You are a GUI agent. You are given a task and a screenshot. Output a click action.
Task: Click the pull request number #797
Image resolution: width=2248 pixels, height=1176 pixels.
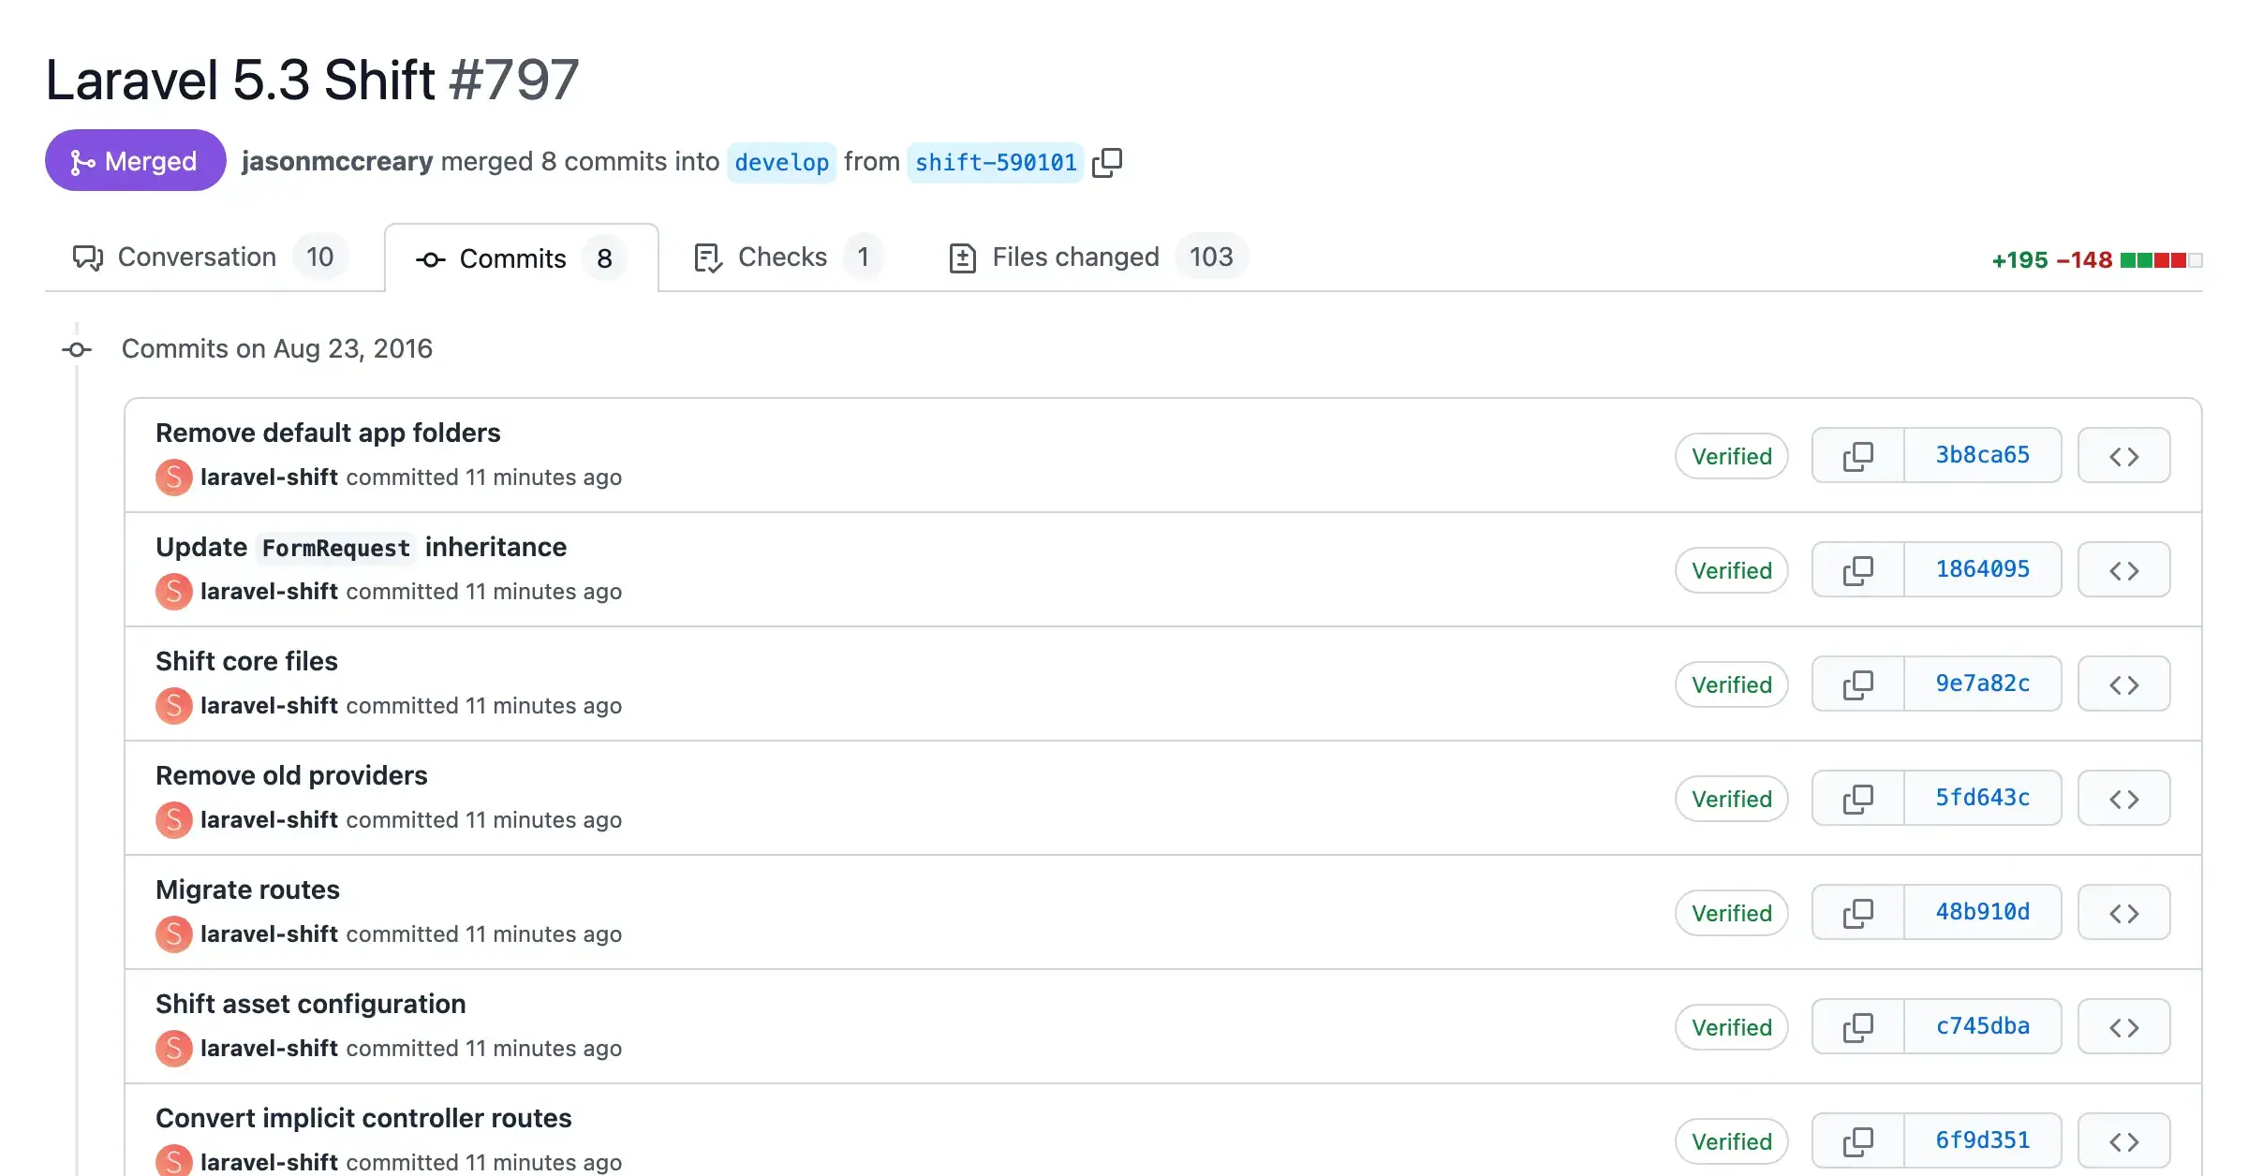(513, 80)
